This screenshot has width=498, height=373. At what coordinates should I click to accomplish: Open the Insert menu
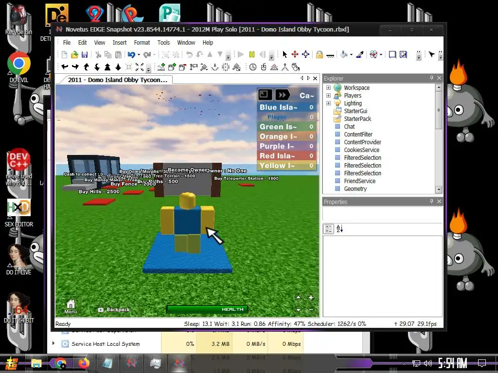[120, 43]
